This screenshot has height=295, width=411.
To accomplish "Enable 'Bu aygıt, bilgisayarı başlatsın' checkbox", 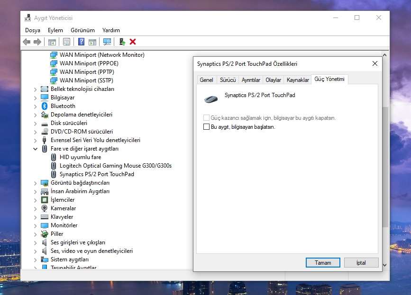I will 206,127.
